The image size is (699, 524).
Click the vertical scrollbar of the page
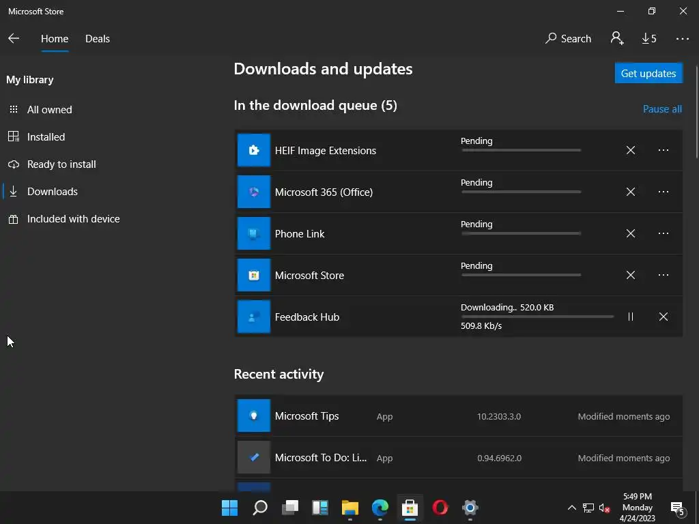pyautogui.click(x=697, y=111)
